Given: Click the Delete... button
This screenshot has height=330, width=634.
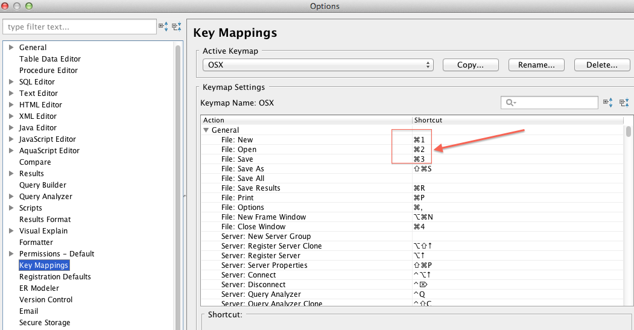Looking at the screenshot, I should 602,65.
